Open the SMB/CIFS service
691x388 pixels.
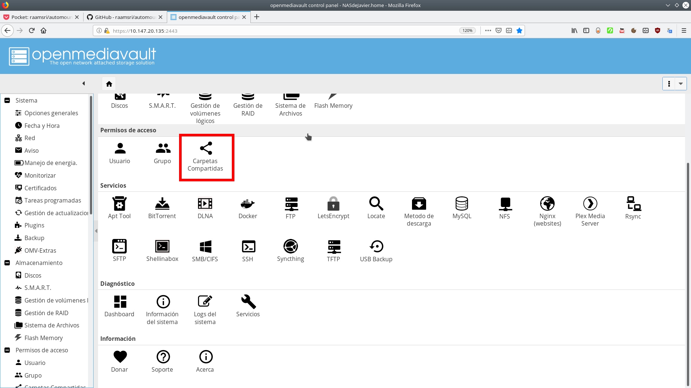[205, 251]
